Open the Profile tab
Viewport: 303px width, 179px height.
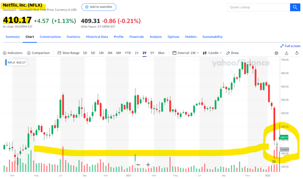tap(119, 37)
